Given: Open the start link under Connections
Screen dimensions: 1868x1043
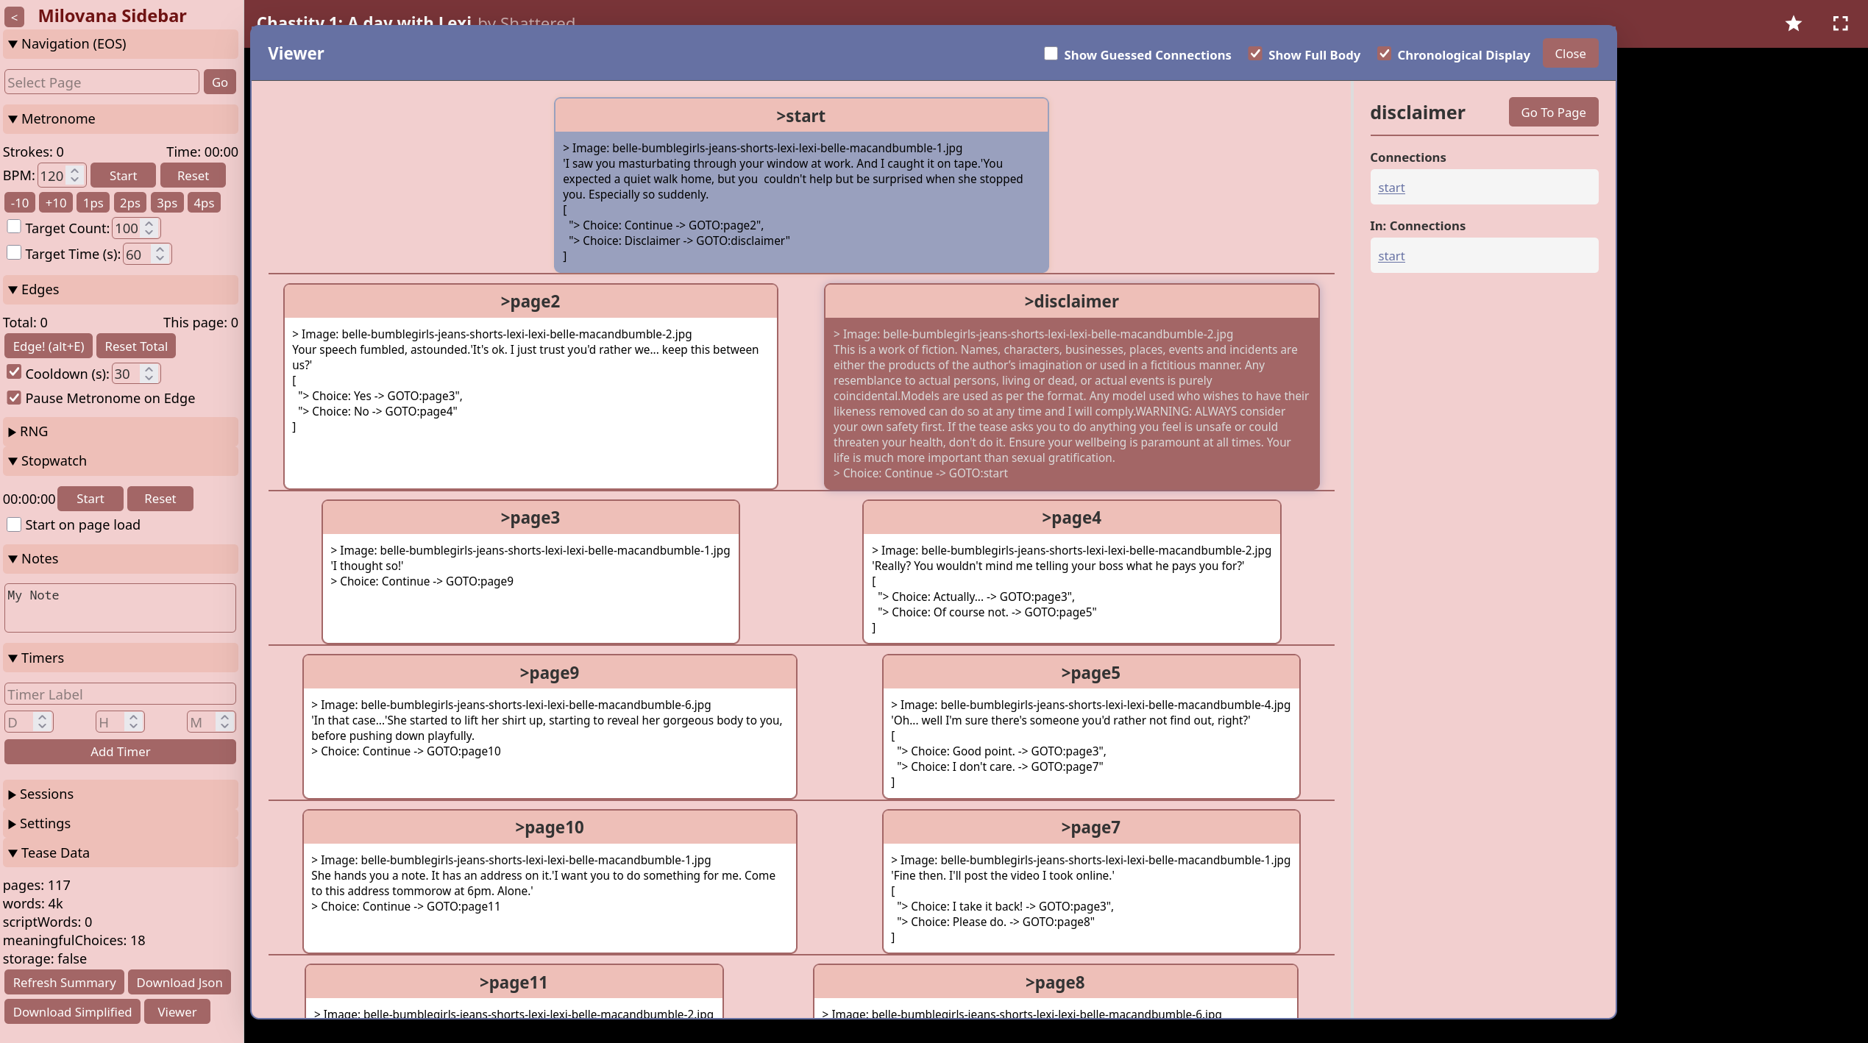Looking at the screenshot, I should (x=1391, y=188).
